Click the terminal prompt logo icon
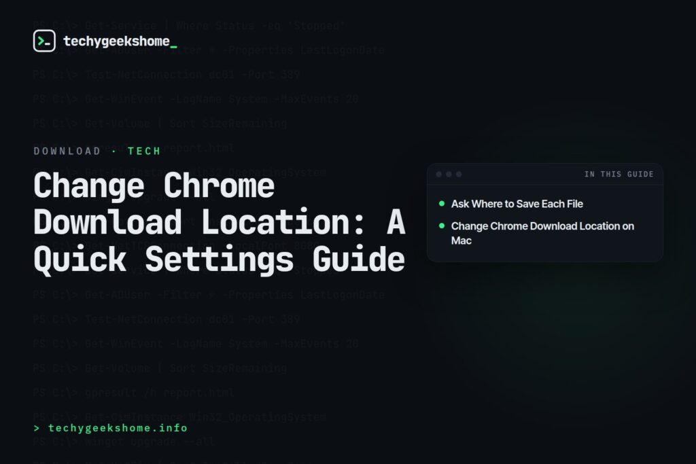This screenshot has width=696, height=464. pos(44,41)
